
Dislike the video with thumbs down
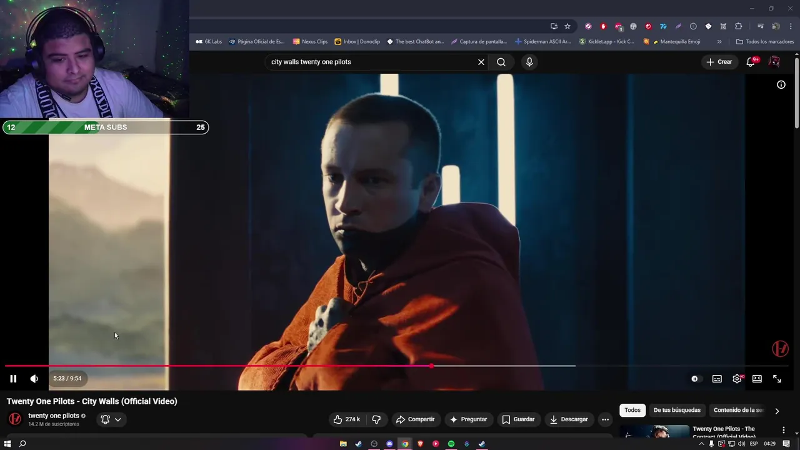click(376, 419)
